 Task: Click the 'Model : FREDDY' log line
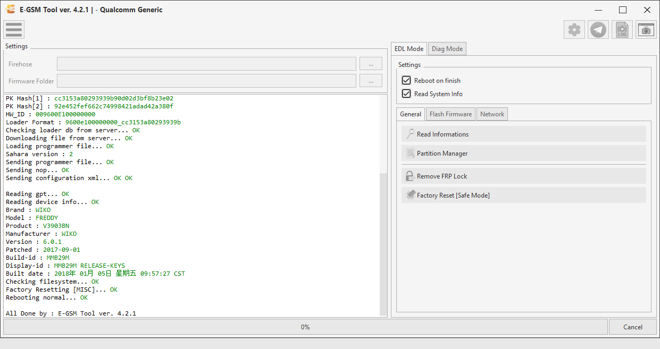point(32,218)
